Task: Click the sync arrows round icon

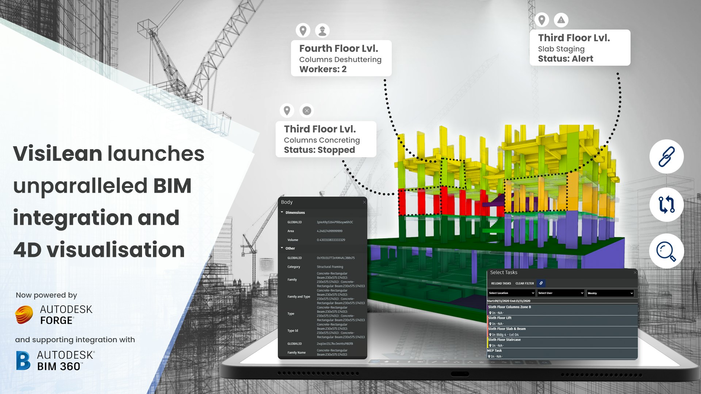Action: click(666, 205)
